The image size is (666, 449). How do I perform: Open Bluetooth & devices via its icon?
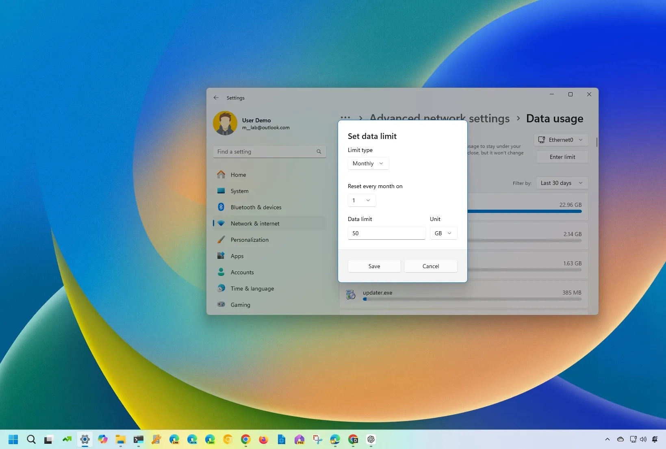[x=221, y=207]
